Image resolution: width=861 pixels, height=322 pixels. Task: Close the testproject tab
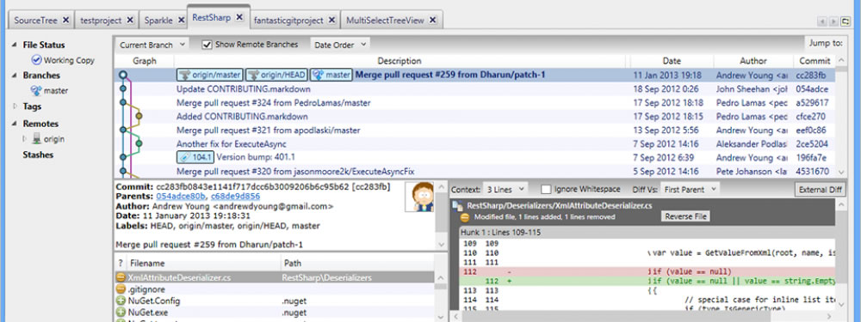130,21
